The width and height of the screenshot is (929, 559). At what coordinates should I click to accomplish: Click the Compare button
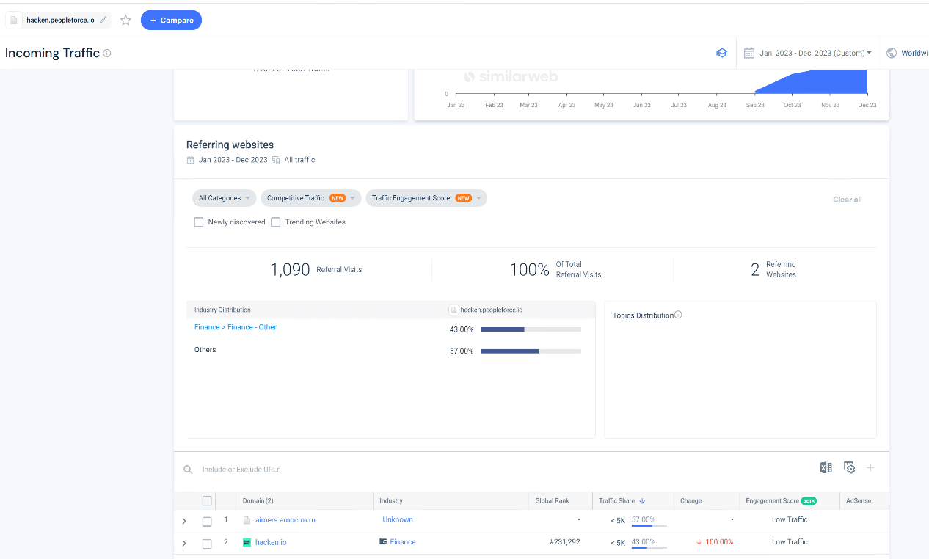[x=171, y=21]
